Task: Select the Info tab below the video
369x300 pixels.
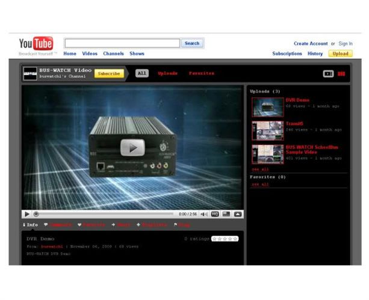Action: coord(30,225)
